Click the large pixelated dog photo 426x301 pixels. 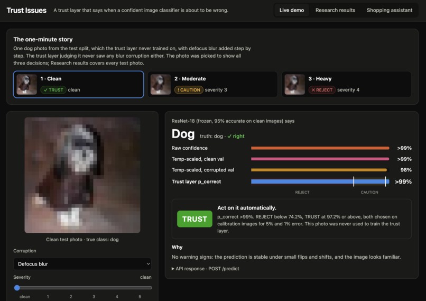coord(82,175)
